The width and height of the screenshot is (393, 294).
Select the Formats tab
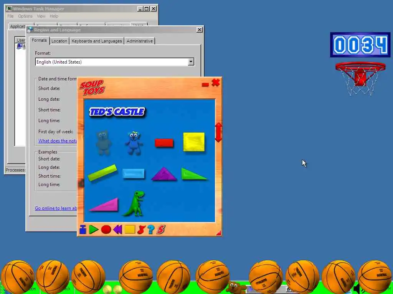click(x=39, y=40)
